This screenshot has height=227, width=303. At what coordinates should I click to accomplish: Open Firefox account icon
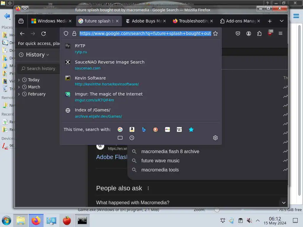(x=249, y=34)
